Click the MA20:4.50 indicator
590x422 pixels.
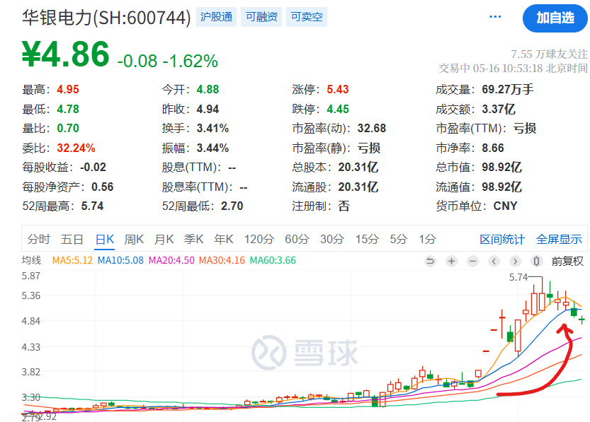pos(171,260)
